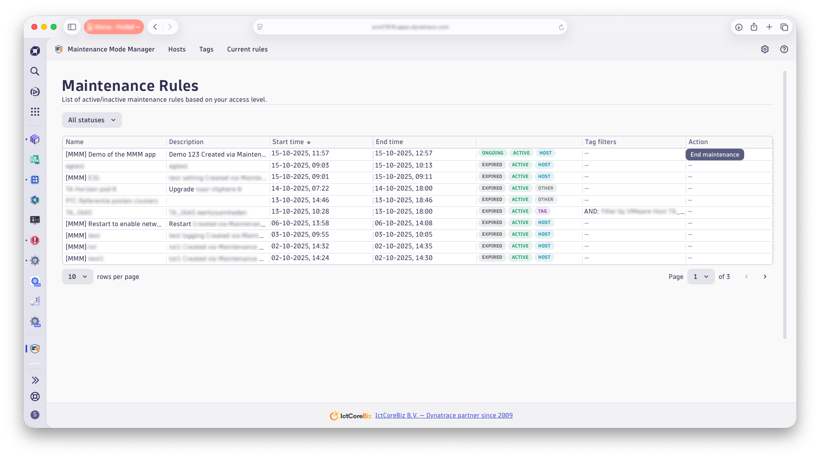This screenshot has width=820, height=459.
Task: Switch to the Hosts tab
Action: (177, 49)
